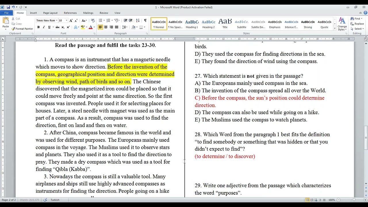368x207 pixels.
Task: Start a numbered list
Action: click(108, 21)
